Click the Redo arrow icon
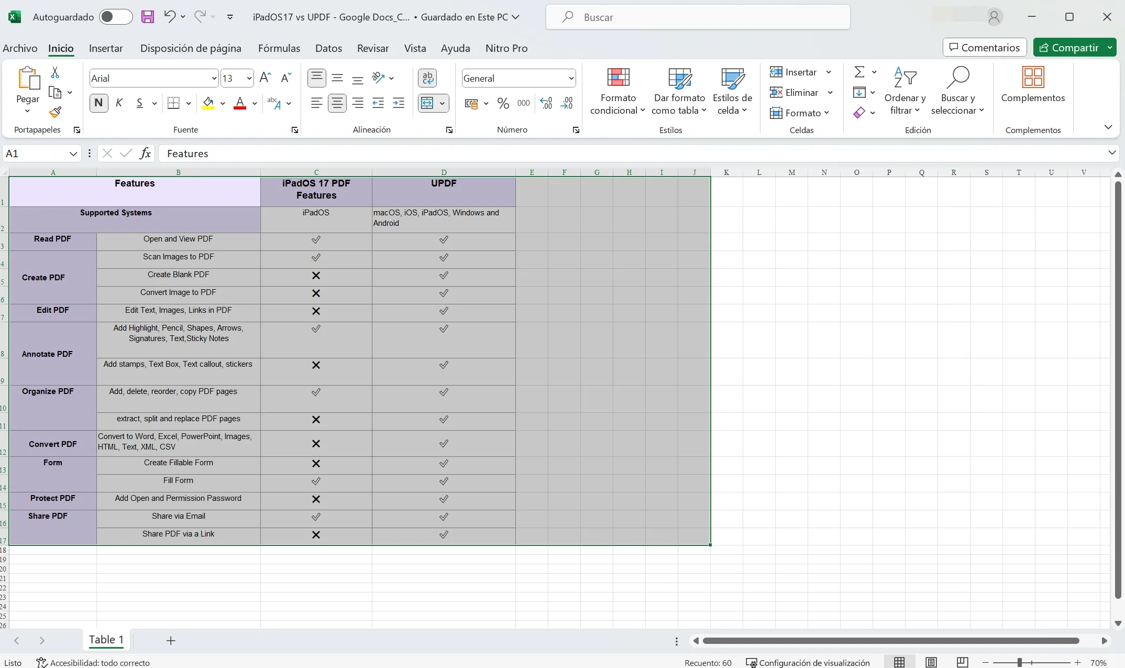Image resolution: width=1125 pixels, height=668 pixels. pyautogui.click(x=200, y=17)
